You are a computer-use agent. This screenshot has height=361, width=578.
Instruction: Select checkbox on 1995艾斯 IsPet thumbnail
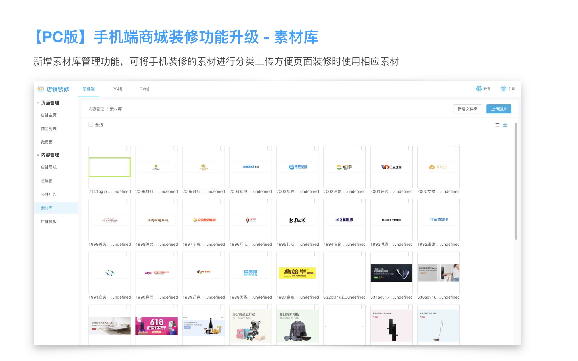[316, 201]
